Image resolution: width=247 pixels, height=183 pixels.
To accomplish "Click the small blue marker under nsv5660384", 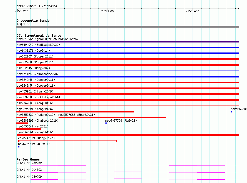I will (x=231, y=112).
